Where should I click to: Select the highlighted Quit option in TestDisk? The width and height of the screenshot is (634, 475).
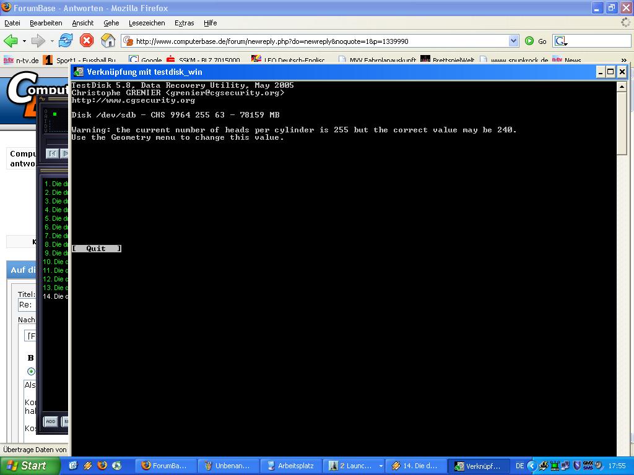(96, 249)
